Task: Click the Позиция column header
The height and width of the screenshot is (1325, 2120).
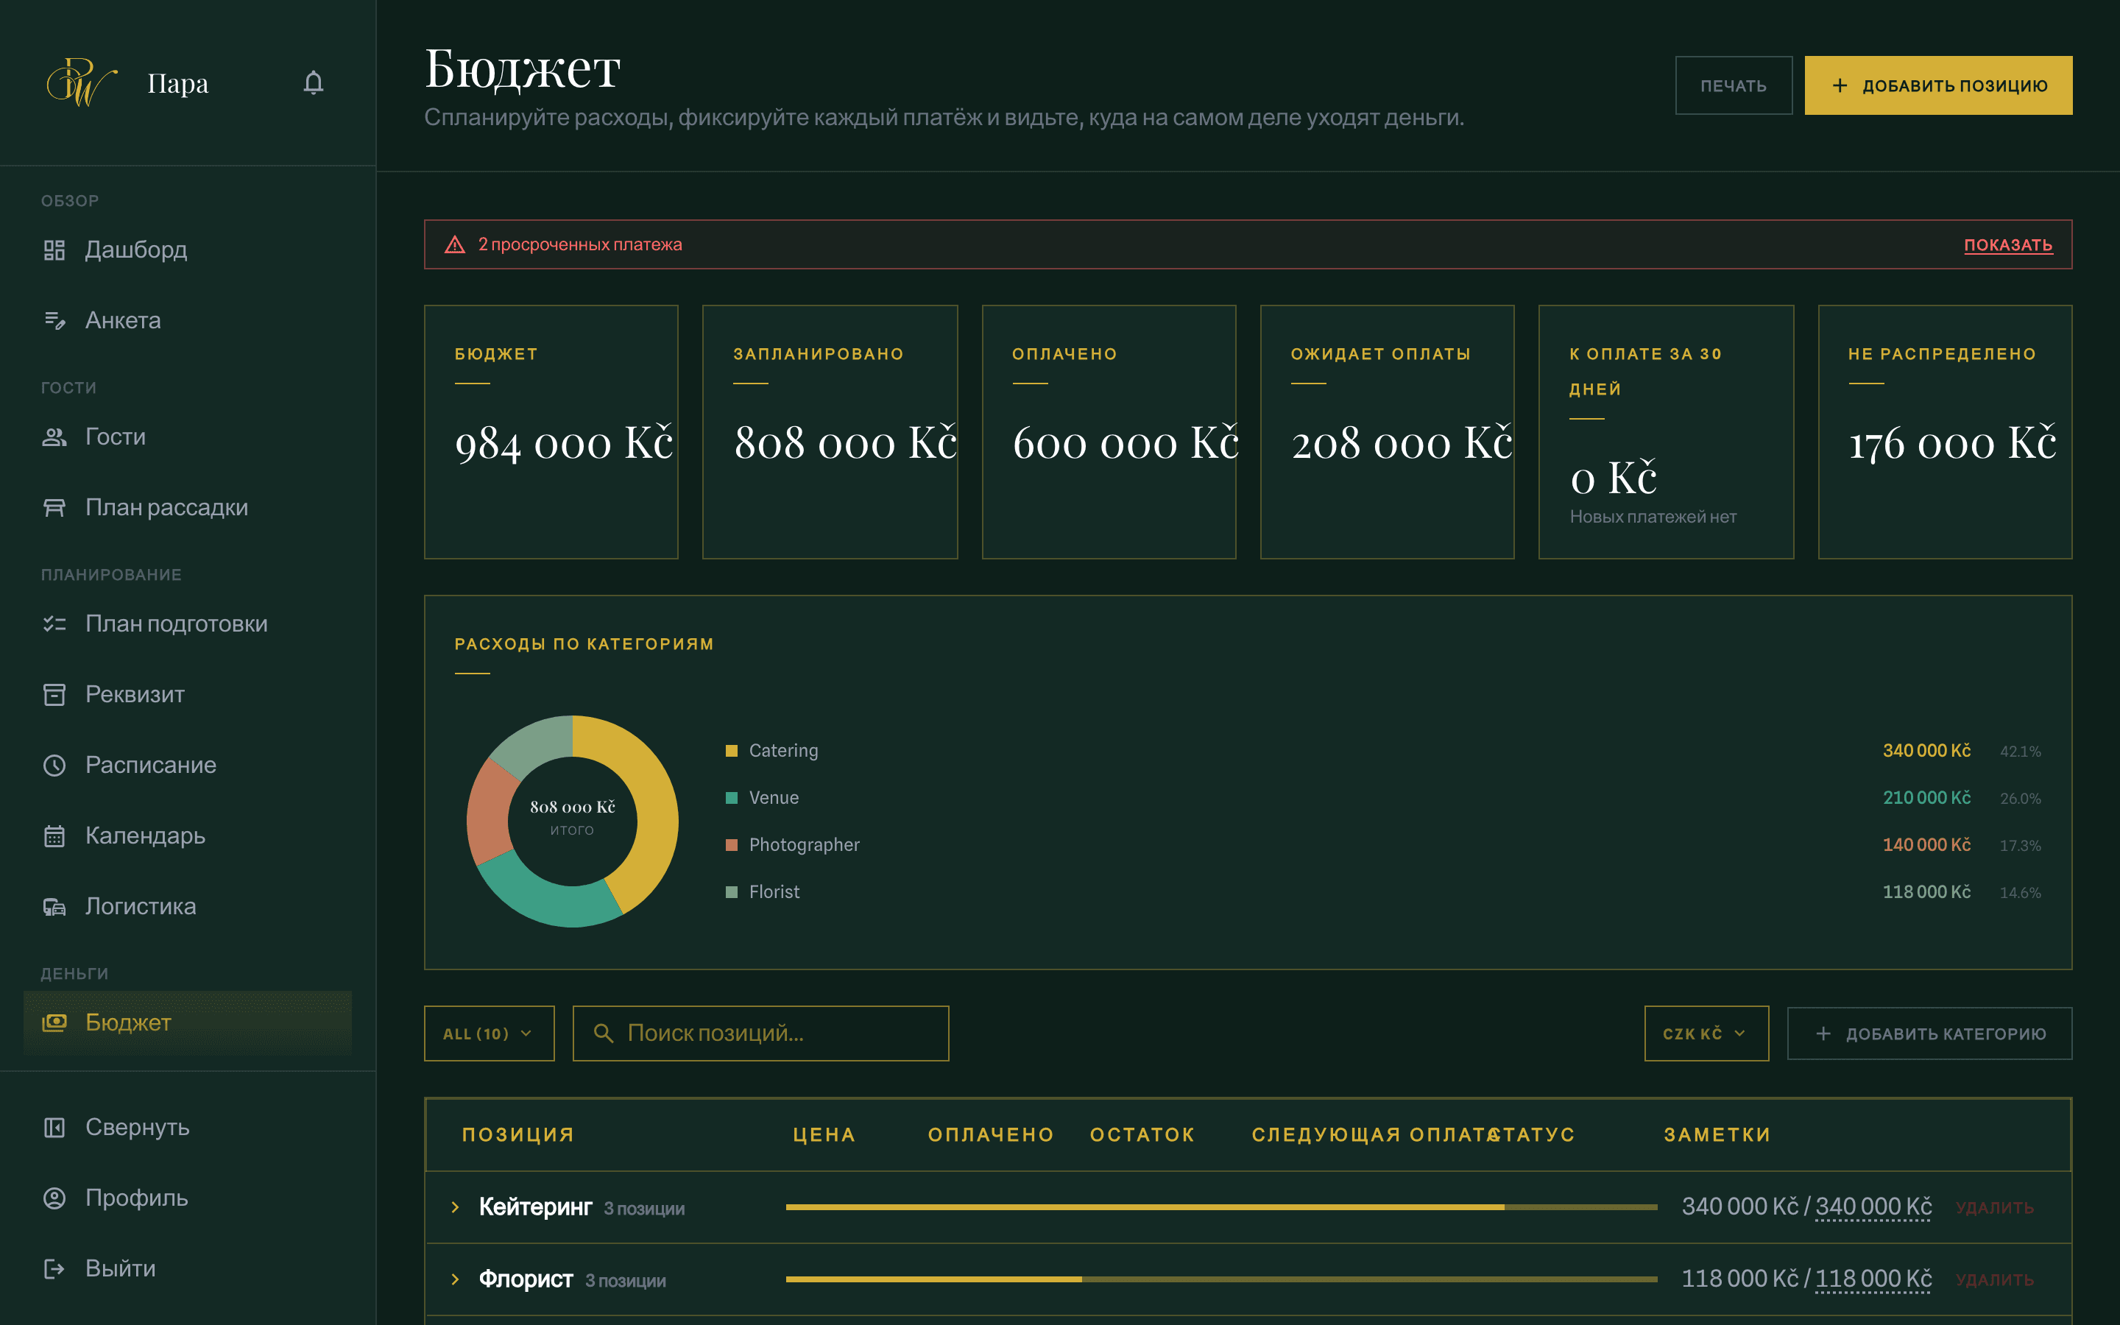Action: pyautogui.click(x=517, y=1135)
